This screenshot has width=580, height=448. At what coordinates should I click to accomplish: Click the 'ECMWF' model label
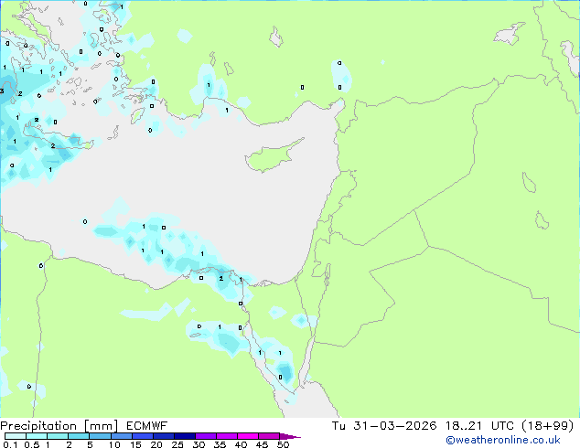tap(147, 426)
